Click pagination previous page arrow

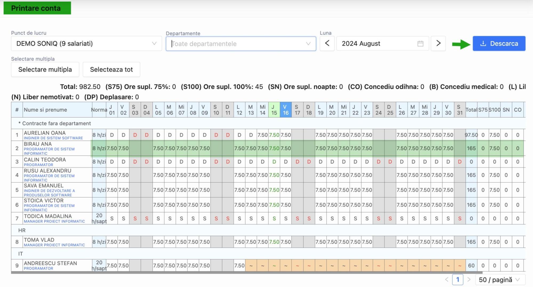[x=447, y=280]
